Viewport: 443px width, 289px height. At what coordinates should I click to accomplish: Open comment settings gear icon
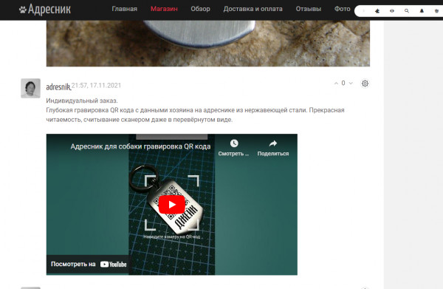pyautogui.click(x=365, y=84)
